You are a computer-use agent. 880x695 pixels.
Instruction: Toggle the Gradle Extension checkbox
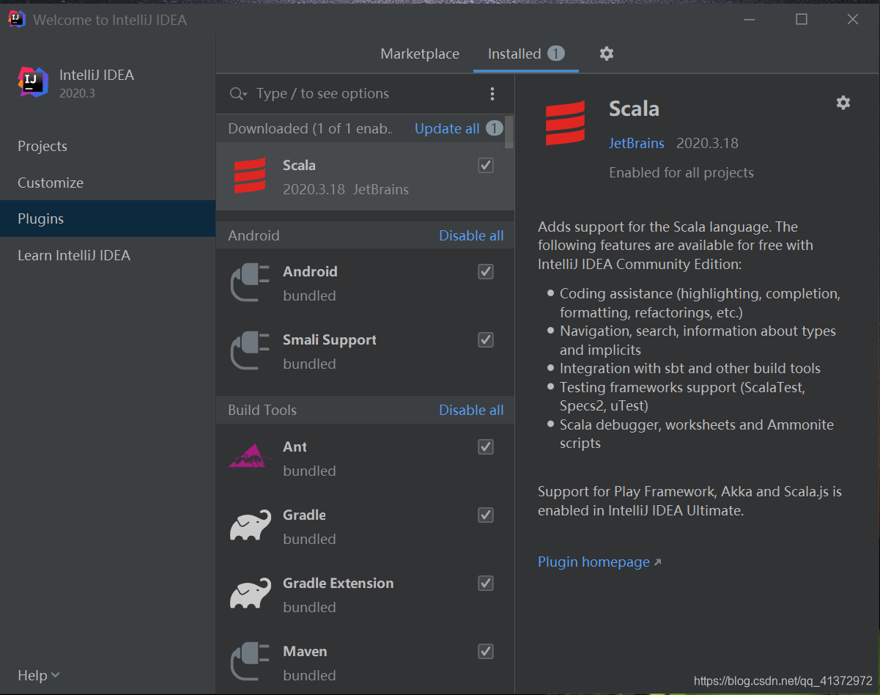coord(486,583)
